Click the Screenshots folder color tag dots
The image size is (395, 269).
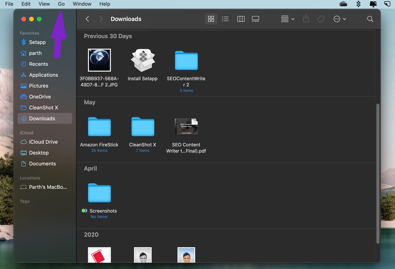tap(84, 211)
